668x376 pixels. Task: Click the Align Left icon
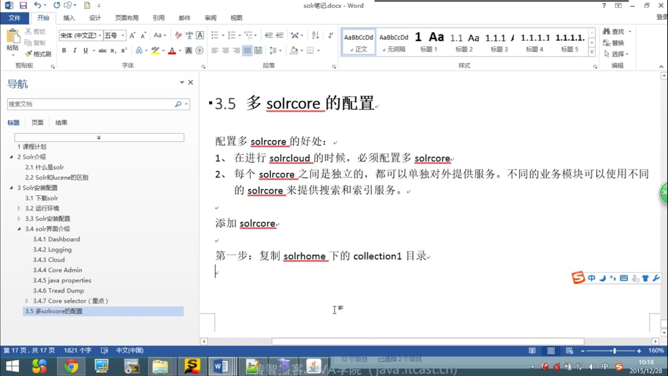215,50
